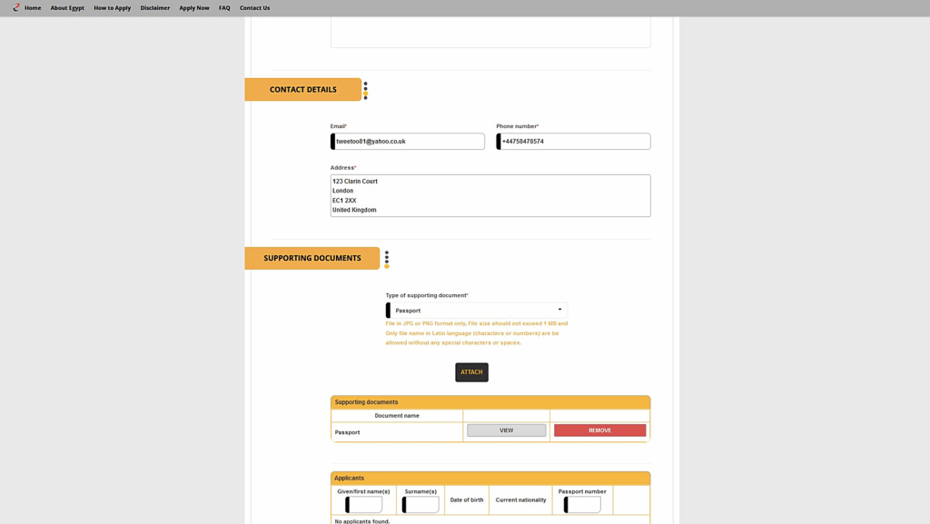Expand the supporting document type dropdown
930x524 pixels.
coord(477,311)
